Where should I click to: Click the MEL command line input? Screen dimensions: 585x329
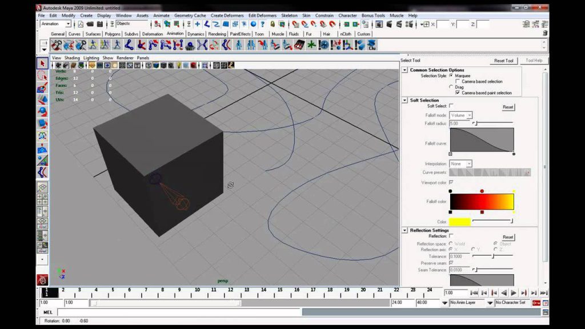[x=179, y=312]
